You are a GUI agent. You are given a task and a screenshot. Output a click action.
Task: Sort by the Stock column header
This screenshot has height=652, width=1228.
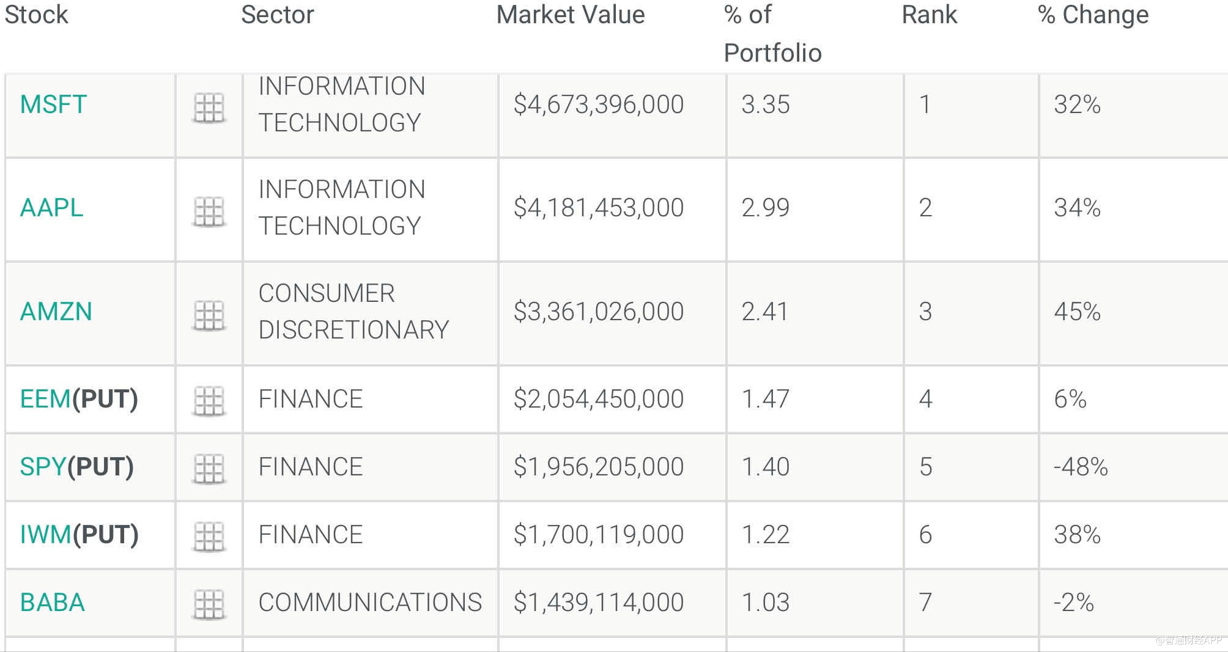pos(37,15)
